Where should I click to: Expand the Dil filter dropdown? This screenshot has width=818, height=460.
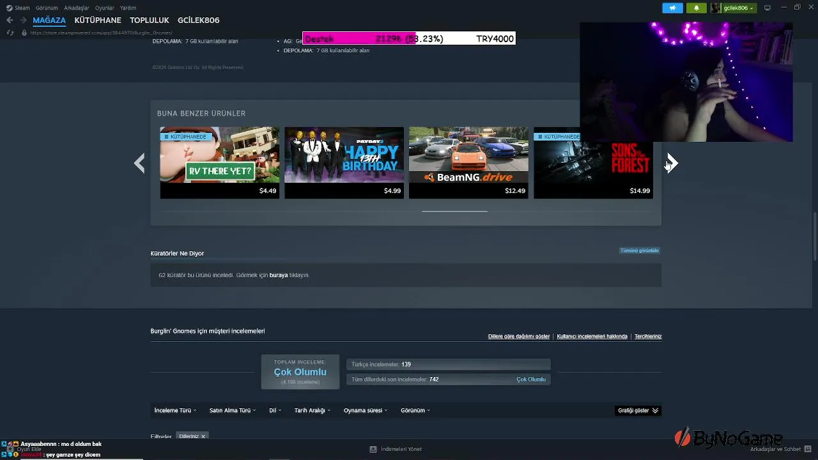coord(275,411)
